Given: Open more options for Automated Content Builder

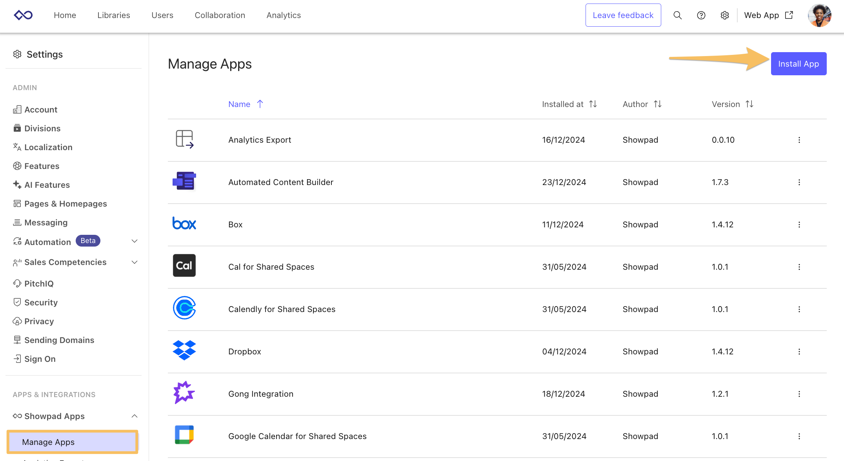Looking at the screenshot, I should pyautogui.click(x=799, y=182).
